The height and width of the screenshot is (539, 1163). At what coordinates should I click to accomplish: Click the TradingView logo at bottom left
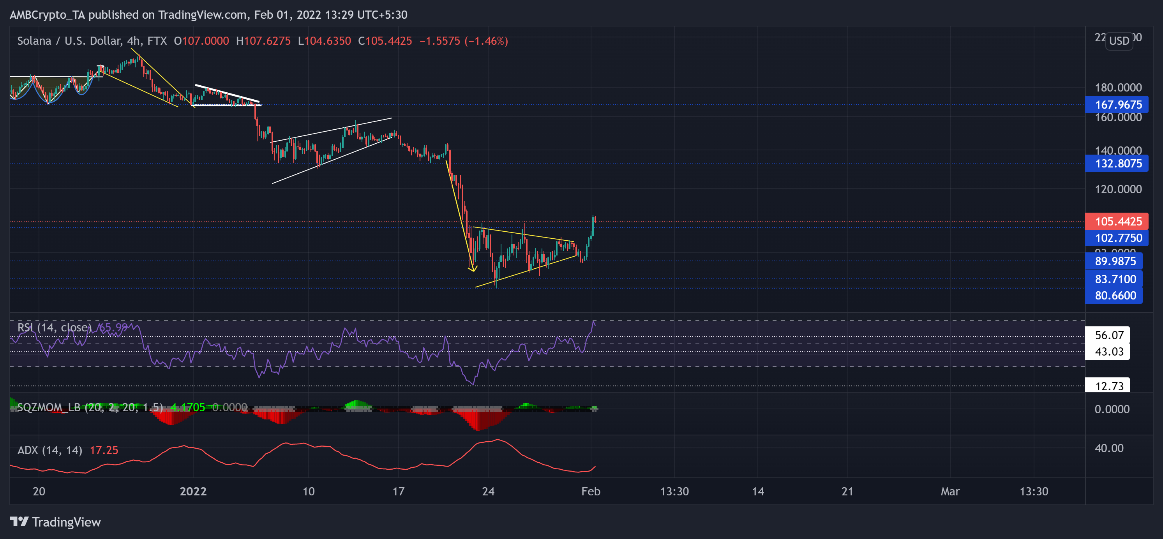pyautogui.click(x=55, y=522)
